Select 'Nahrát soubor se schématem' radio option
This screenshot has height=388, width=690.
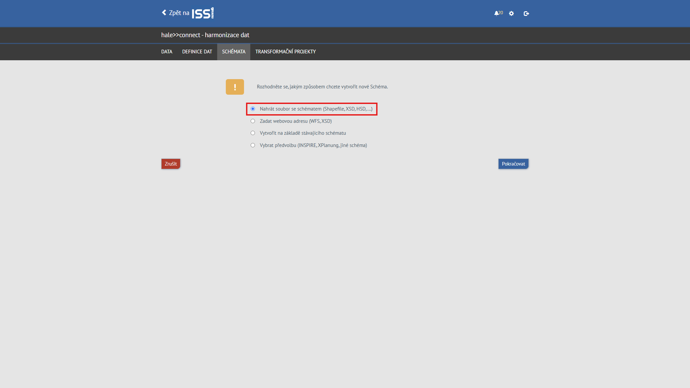coord(253,109)
